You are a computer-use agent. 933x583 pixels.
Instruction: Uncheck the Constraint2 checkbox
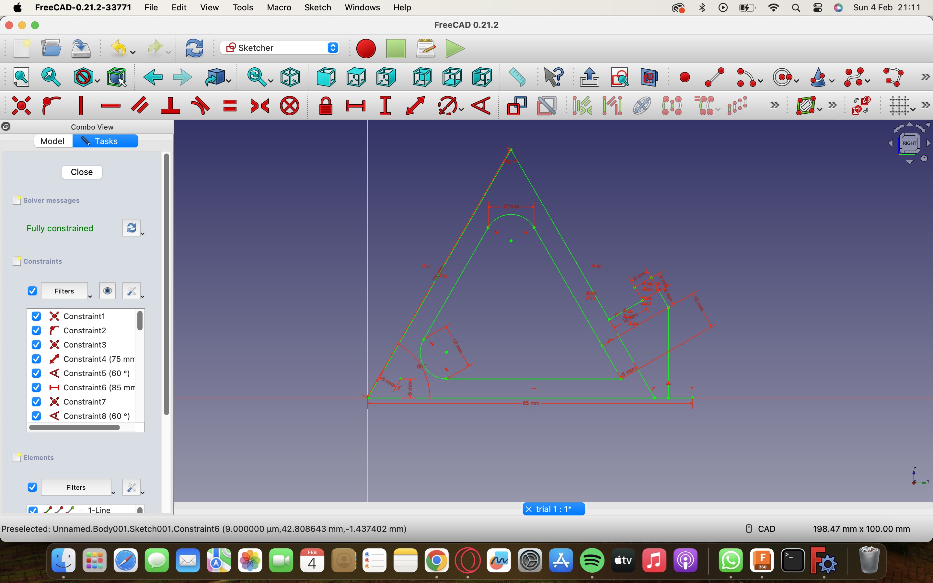[36, 330]
